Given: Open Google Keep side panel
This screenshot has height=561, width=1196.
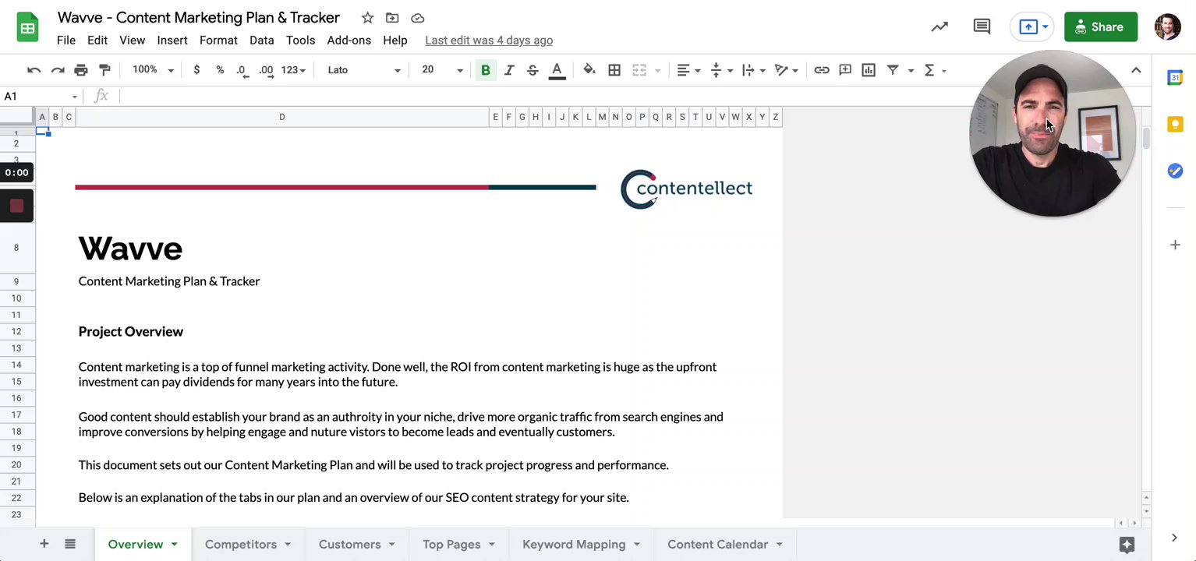Looking at the screenshot, I should click(1175, 125).
